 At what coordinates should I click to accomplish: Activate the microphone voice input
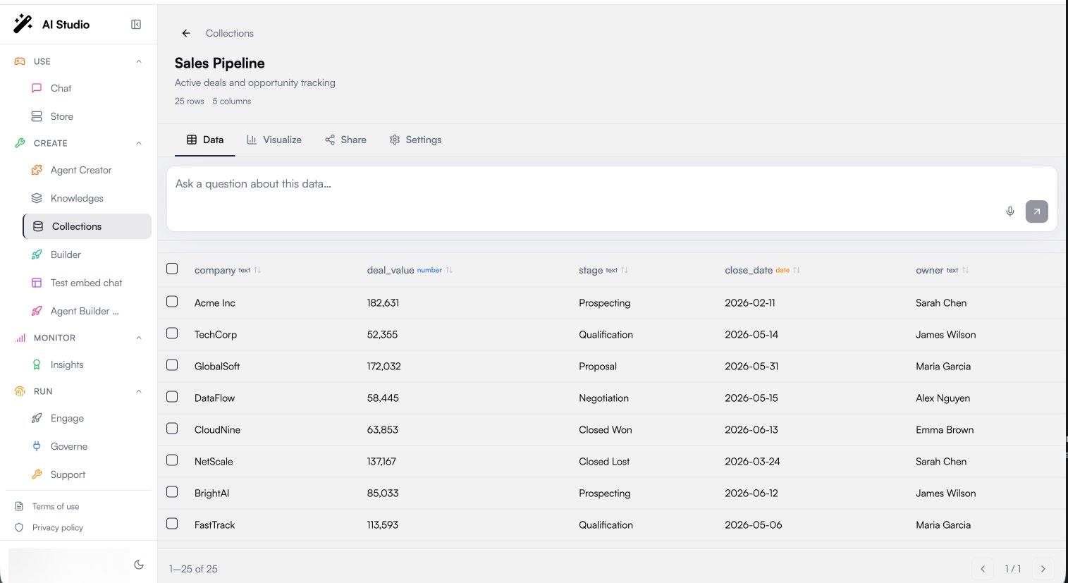[x=1010, y=211]
